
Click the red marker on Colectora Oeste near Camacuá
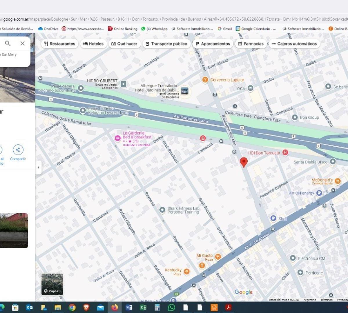pos(203,138)
